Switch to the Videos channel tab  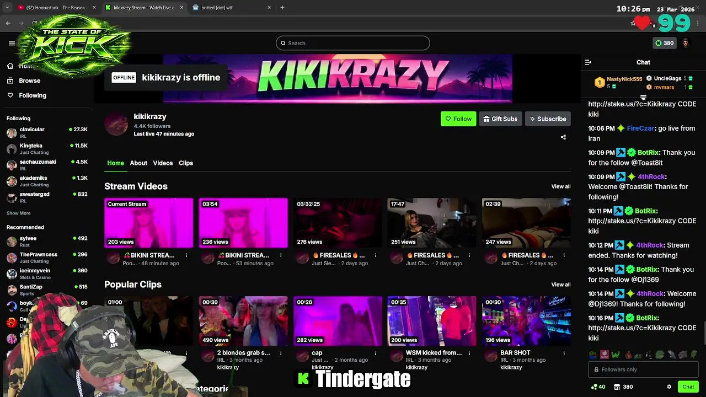click(x=163, y=163)
